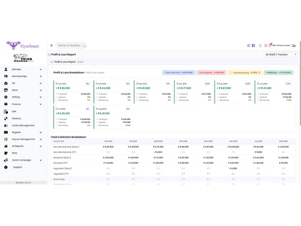Click the Upgraded (Basic) row label
The width and height of the screenshot is (301, 226).
[63, 168]
